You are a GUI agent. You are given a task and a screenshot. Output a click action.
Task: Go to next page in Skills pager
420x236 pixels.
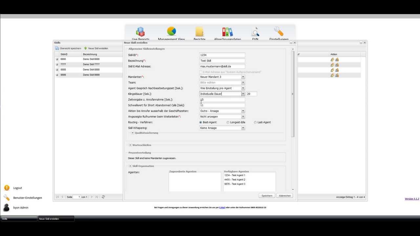click(92, 197)
